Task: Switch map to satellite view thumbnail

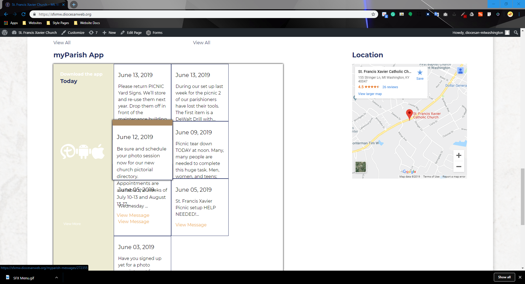Action: tap(360, 167)
